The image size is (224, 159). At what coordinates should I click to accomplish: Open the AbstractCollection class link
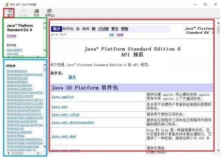pos(20,89)
